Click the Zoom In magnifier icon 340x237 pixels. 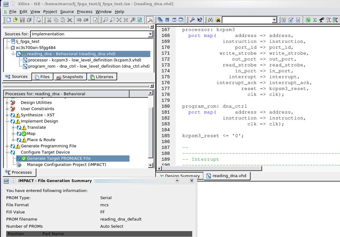pos(105,20)
